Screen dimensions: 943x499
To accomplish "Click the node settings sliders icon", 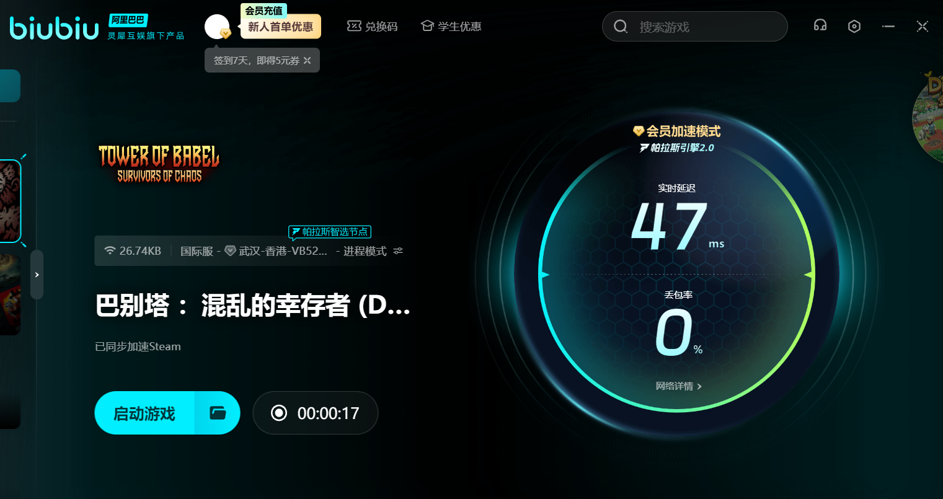I will [x=398, y=251].
